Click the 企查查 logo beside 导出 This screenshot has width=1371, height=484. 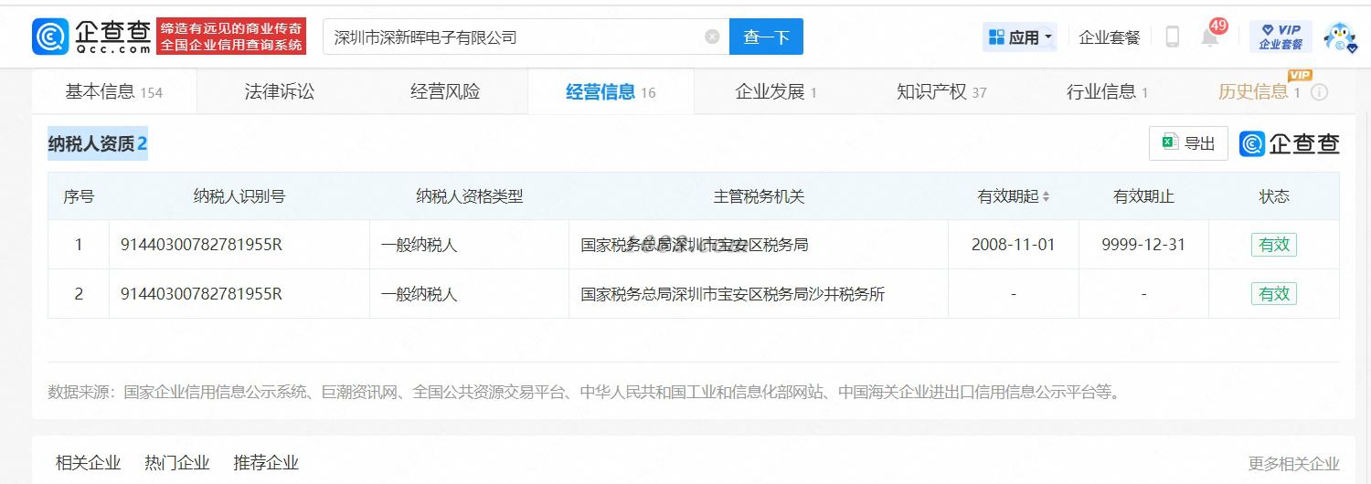[x=1290, y=143]
